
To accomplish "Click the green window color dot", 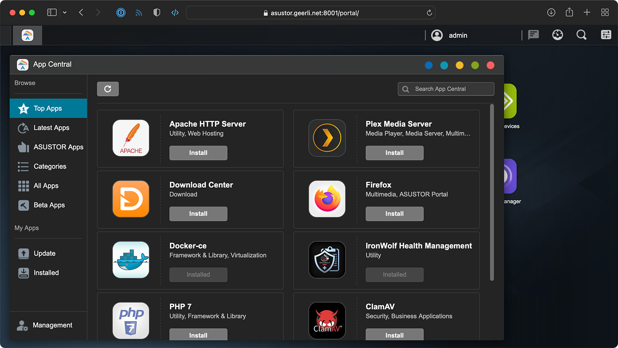I will click(x=475, y=65).
